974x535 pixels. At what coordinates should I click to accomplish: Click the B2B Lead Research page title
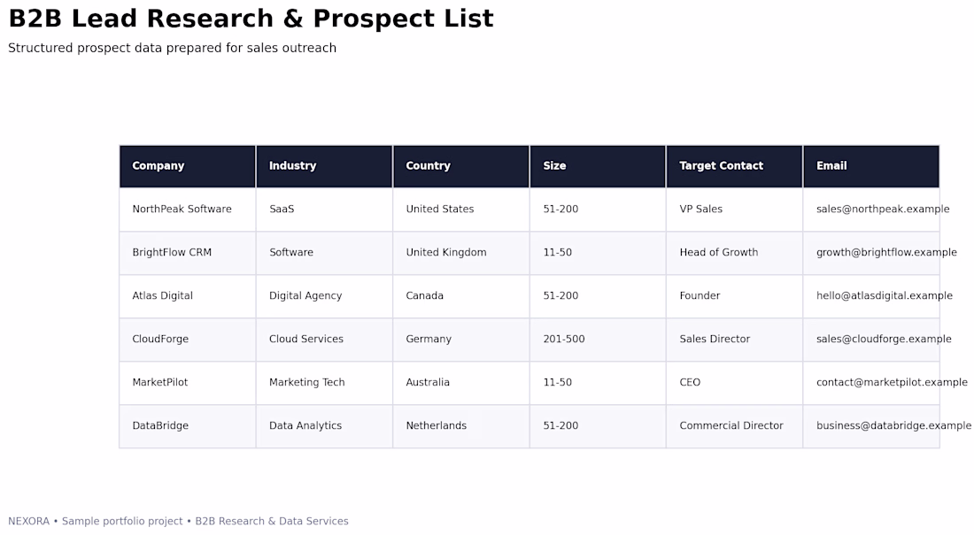[x=251, y=19]
